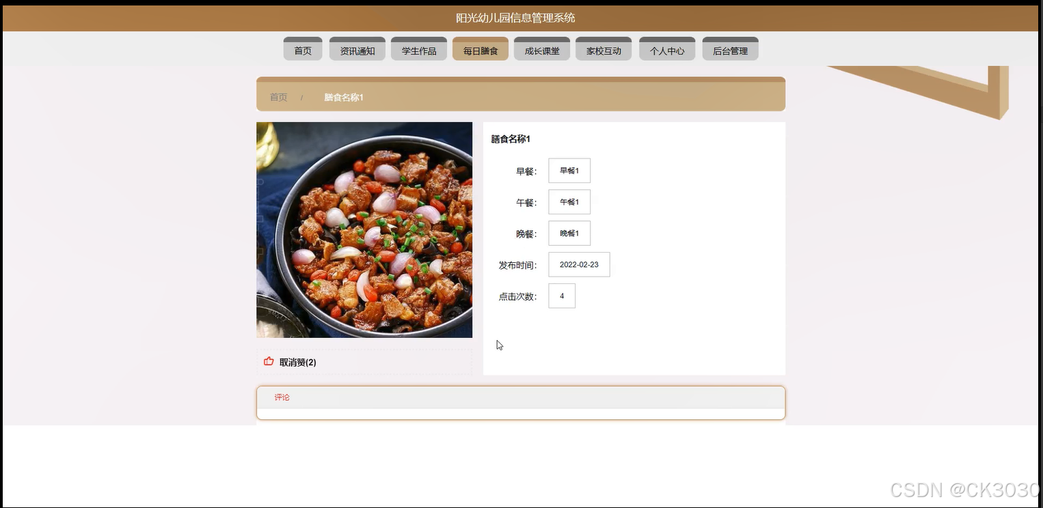Viewport: 1043px width, 508px height.
Task: Select the 早餐1 breakfast field
Action: point(569,170)
